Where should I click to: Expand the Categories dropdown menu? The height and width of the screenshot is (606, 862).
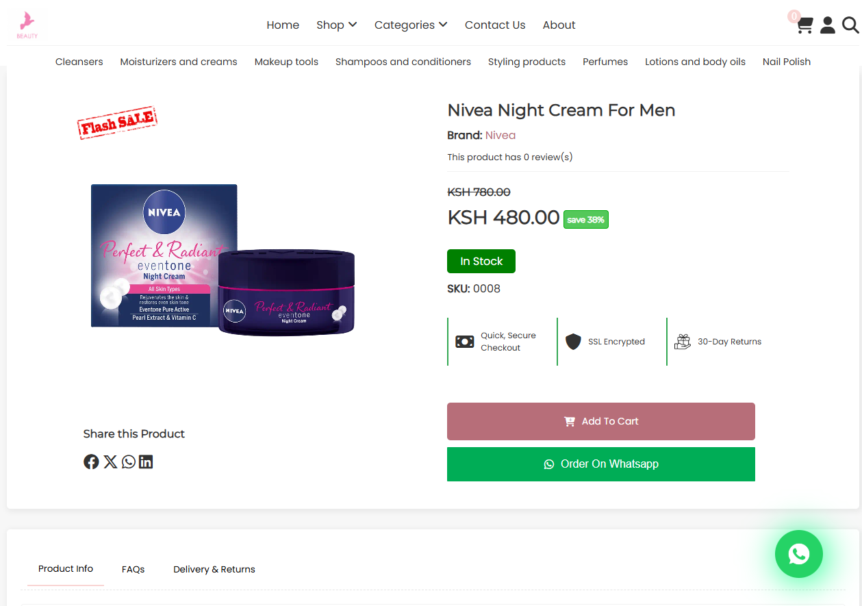410,25
